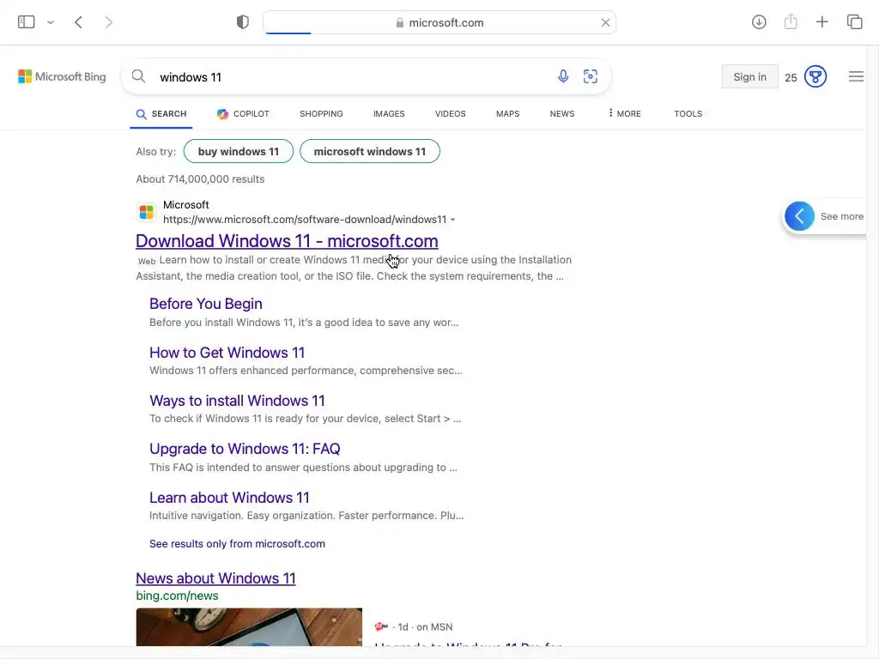This screenshot has width=879, height=659.
Task: Expand the result URL dropdown arrow
Action: [453, 220]
